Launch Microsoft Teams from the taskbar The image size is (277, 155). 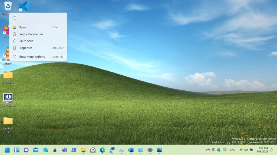(x=64, y=150)
